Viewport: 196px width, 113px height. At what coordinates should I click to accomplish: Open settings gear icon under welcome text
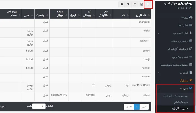tap(186, 8)
